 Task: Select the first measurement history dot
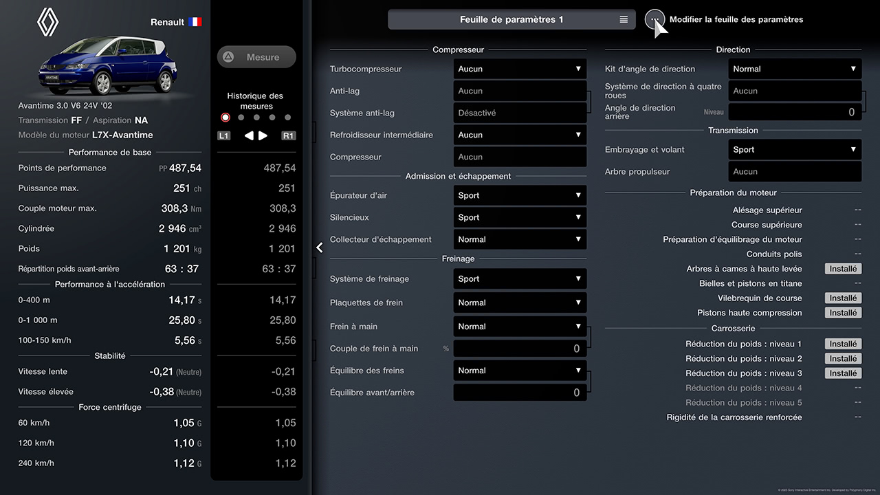tap(225, 118)
